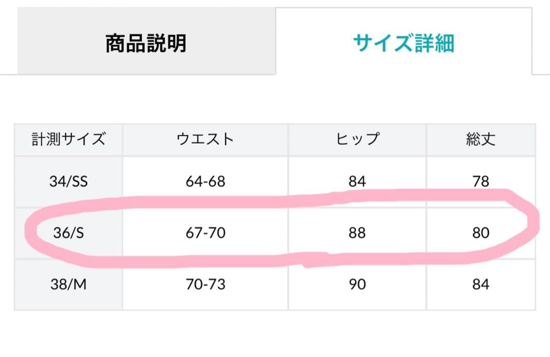Click the 総丈 column header

[x=481, y=139]
